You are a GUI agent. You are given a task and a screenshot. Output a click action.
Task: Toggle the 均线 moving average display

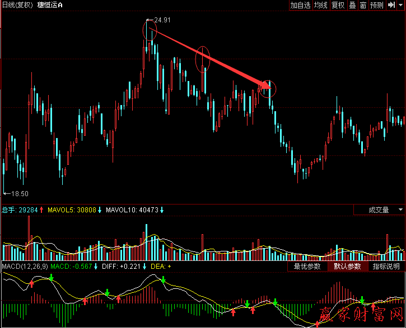(x=320, y=5)
